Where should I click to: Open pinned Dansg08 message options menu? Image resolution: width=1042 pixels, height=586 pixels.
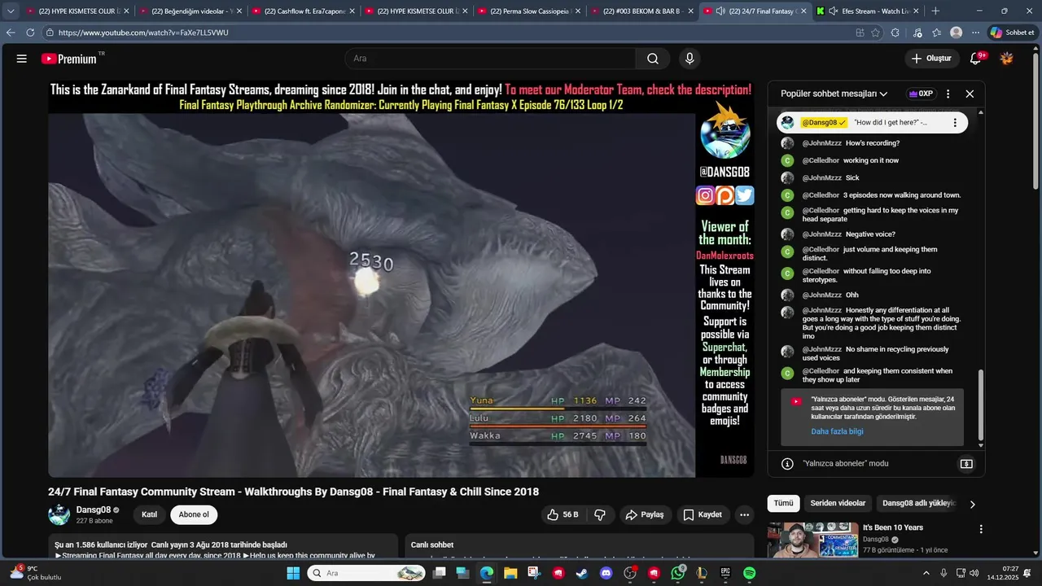point(955,123)
